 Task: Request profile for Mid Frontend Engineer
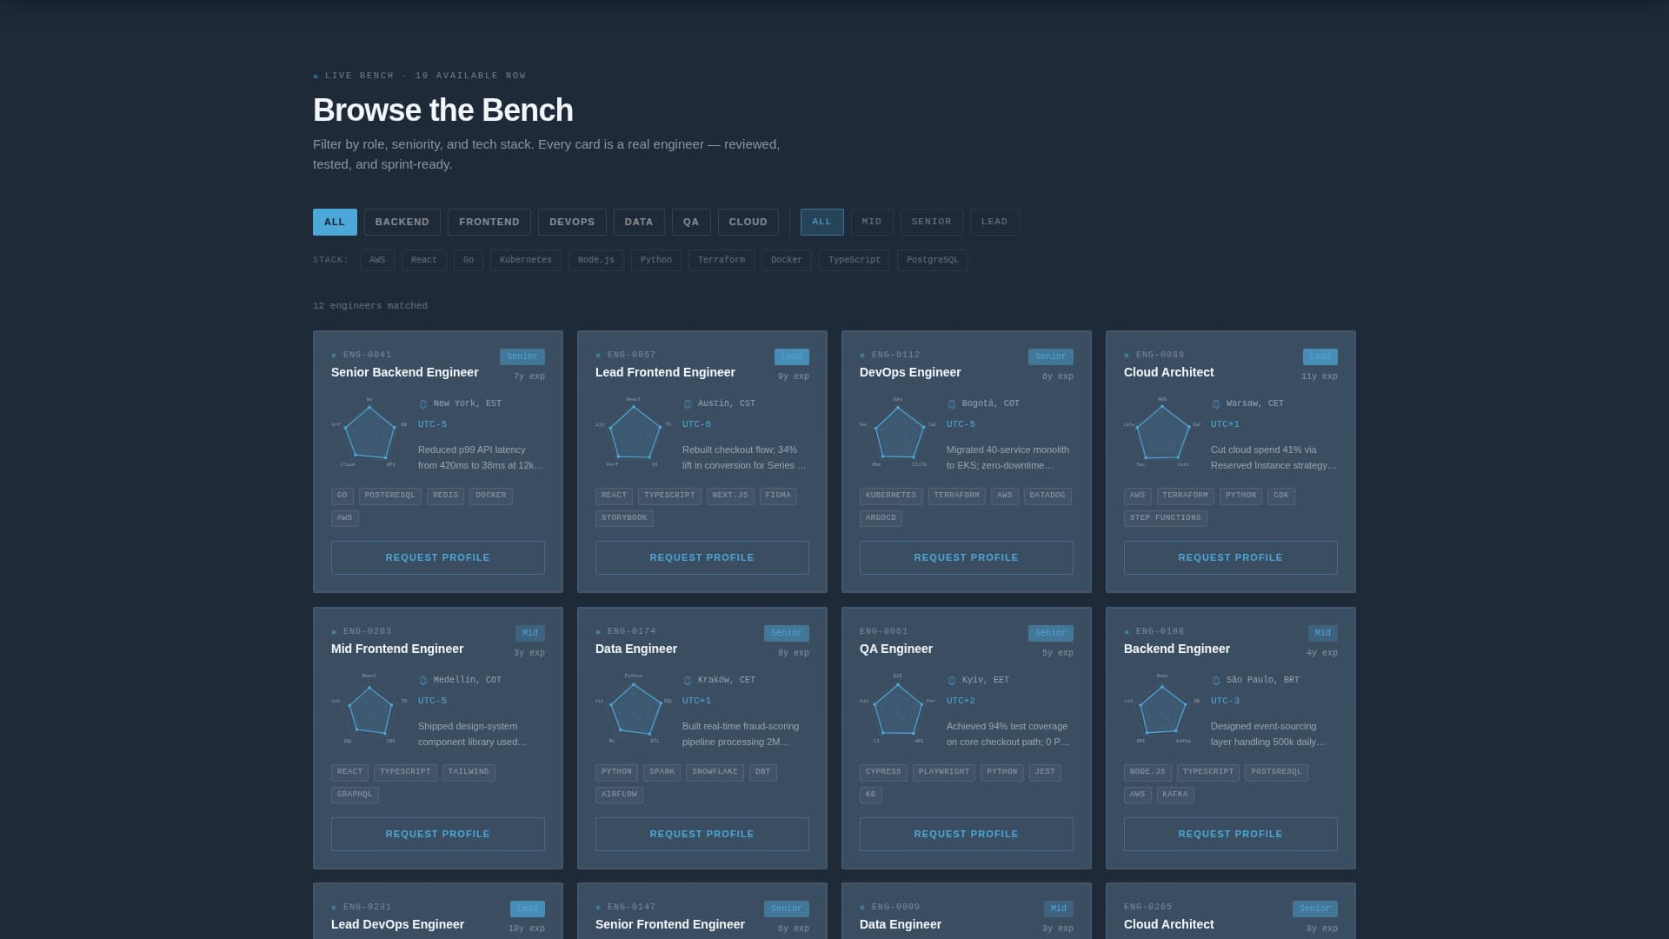(x=438, y=834)
